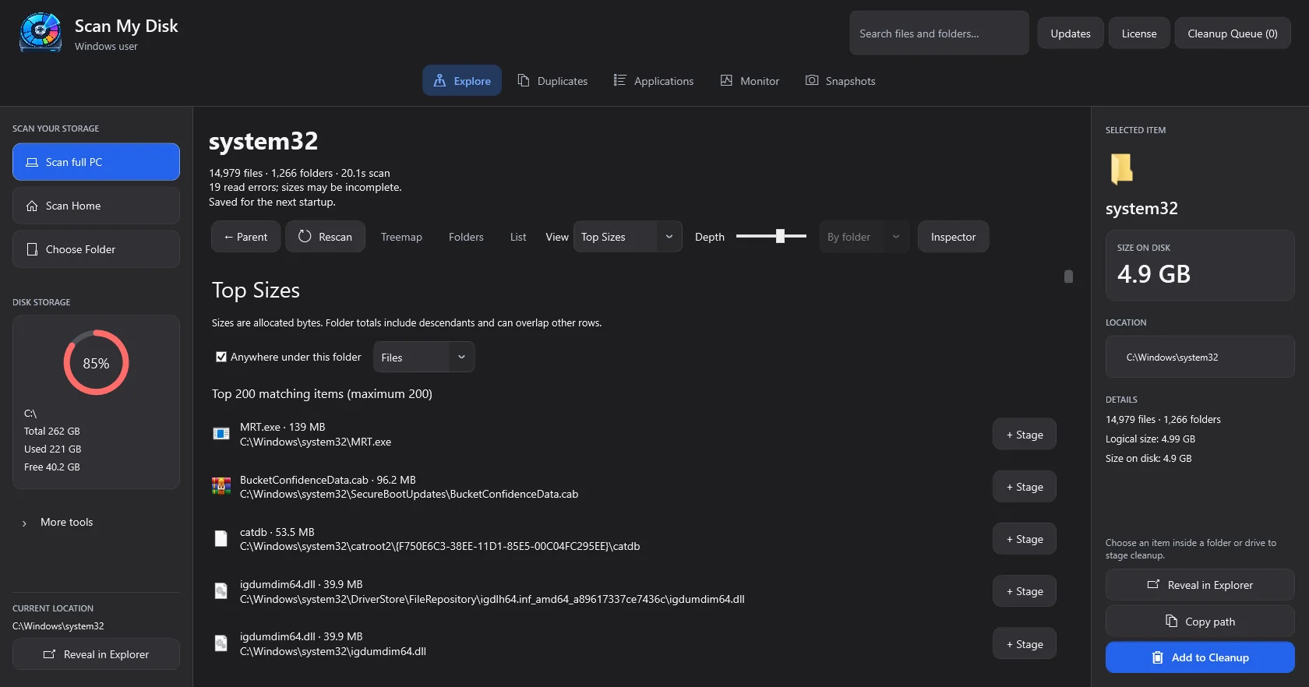
Task: Click the Scan My Disk logo icon
Action: tap(41, 33)
